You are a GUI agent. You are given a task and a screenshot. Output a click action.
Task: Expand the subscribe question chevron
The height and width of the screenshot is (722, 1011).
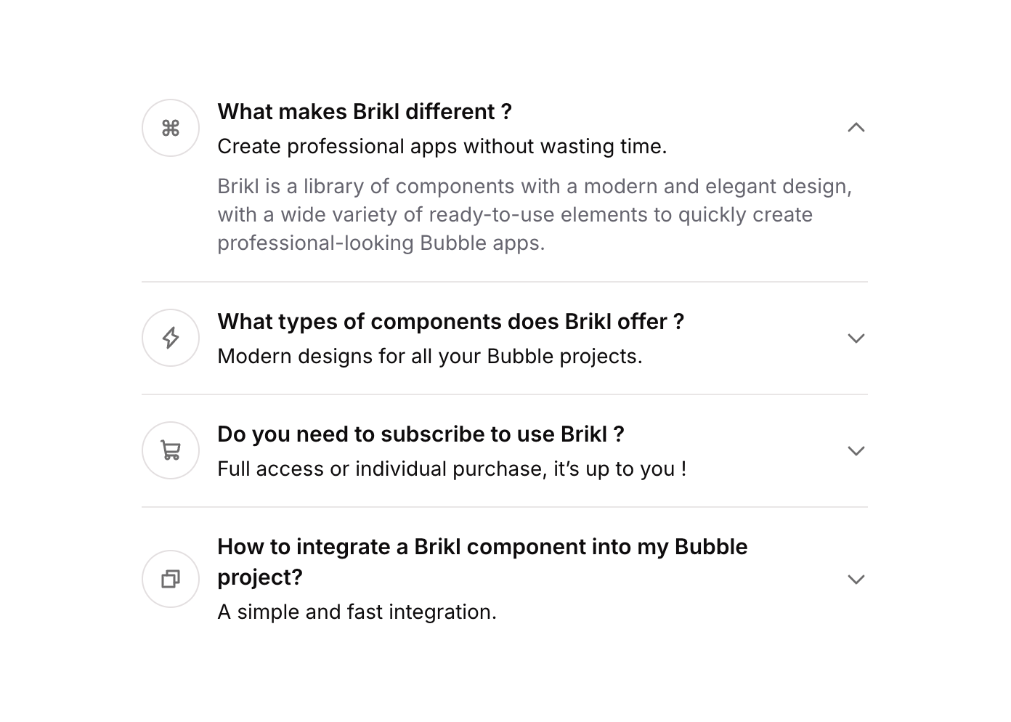pos(856,451)
